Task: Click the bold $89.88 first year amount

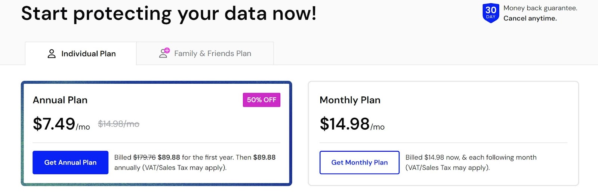Action: 169,157
